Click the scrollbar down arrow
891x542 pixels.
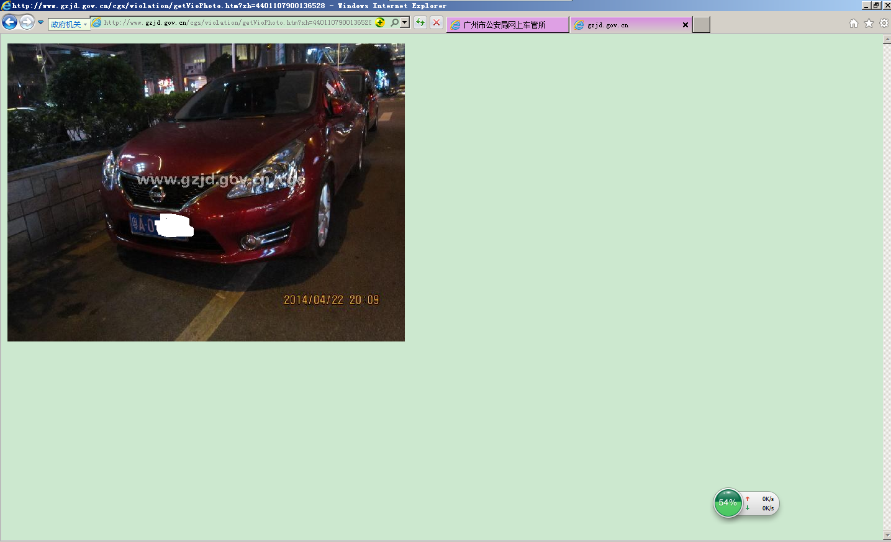pos(887,535)
